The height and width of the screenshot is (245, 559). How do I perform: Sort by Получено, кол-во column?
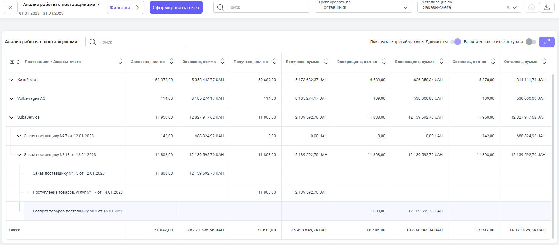pos(275,62)
